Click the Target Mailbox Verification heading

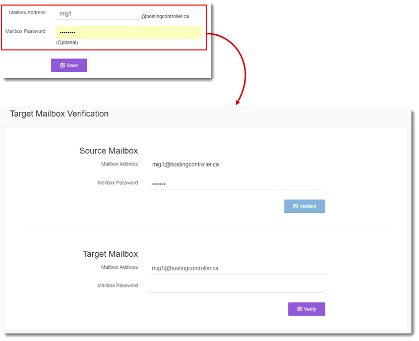coord(59,113)
